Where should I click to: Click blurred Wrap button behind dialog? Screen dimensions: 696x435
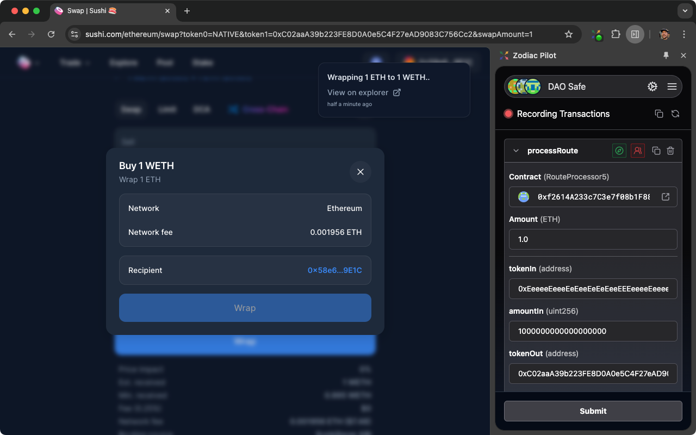[245, 342]
